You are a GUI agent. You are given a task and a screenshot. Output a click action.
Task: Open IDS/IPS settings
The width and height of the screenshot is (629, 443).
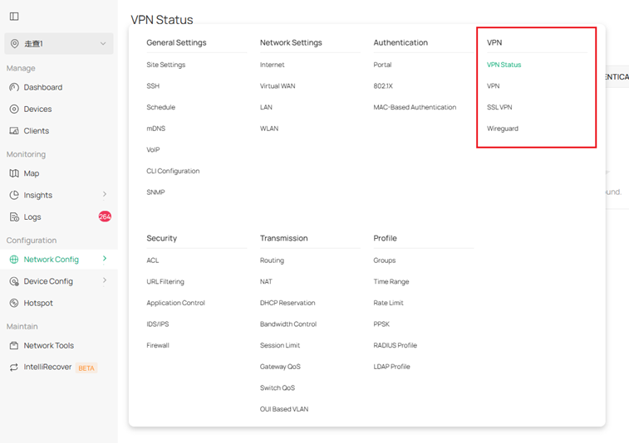(x=158, y=324)
